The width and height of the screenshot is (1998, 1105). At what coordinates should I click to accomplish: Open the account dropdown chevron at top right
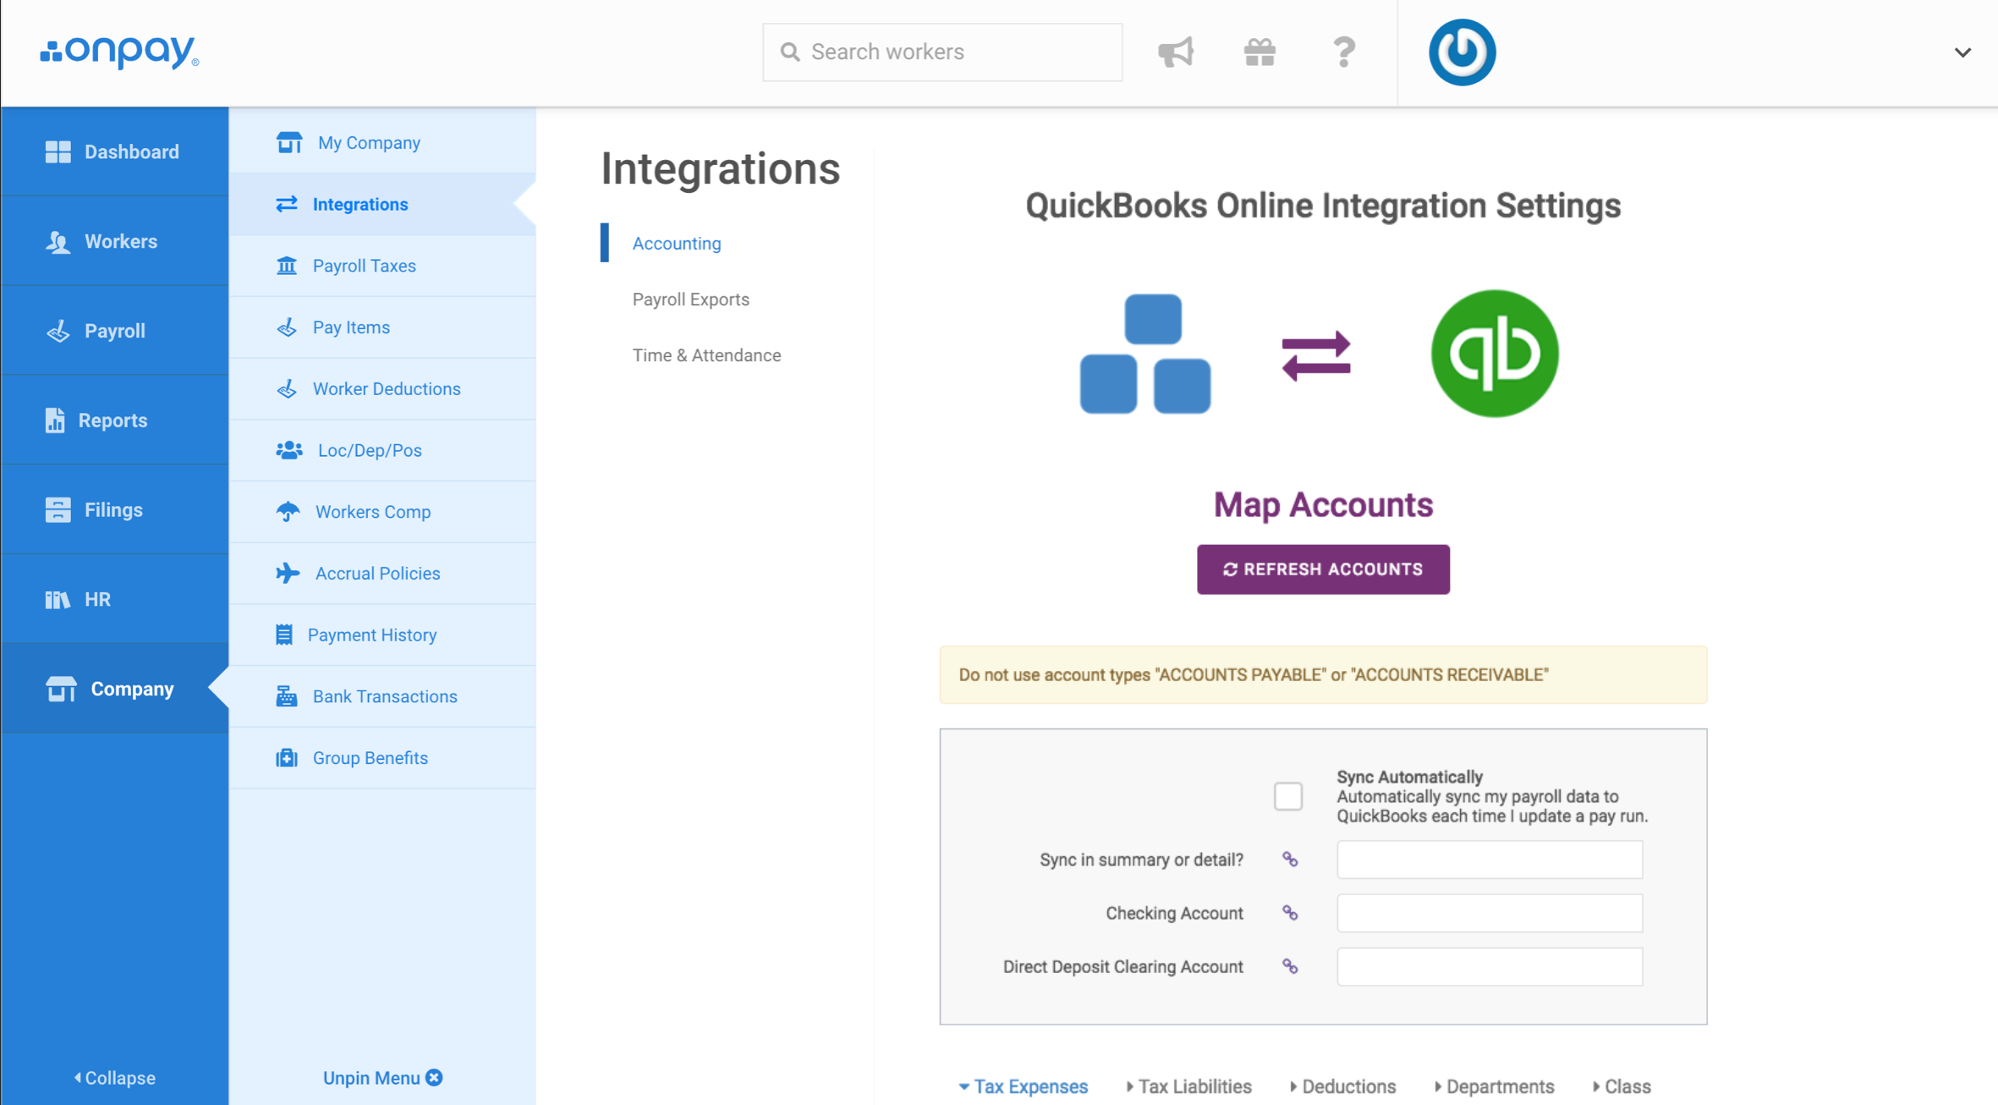(1962, 52)
